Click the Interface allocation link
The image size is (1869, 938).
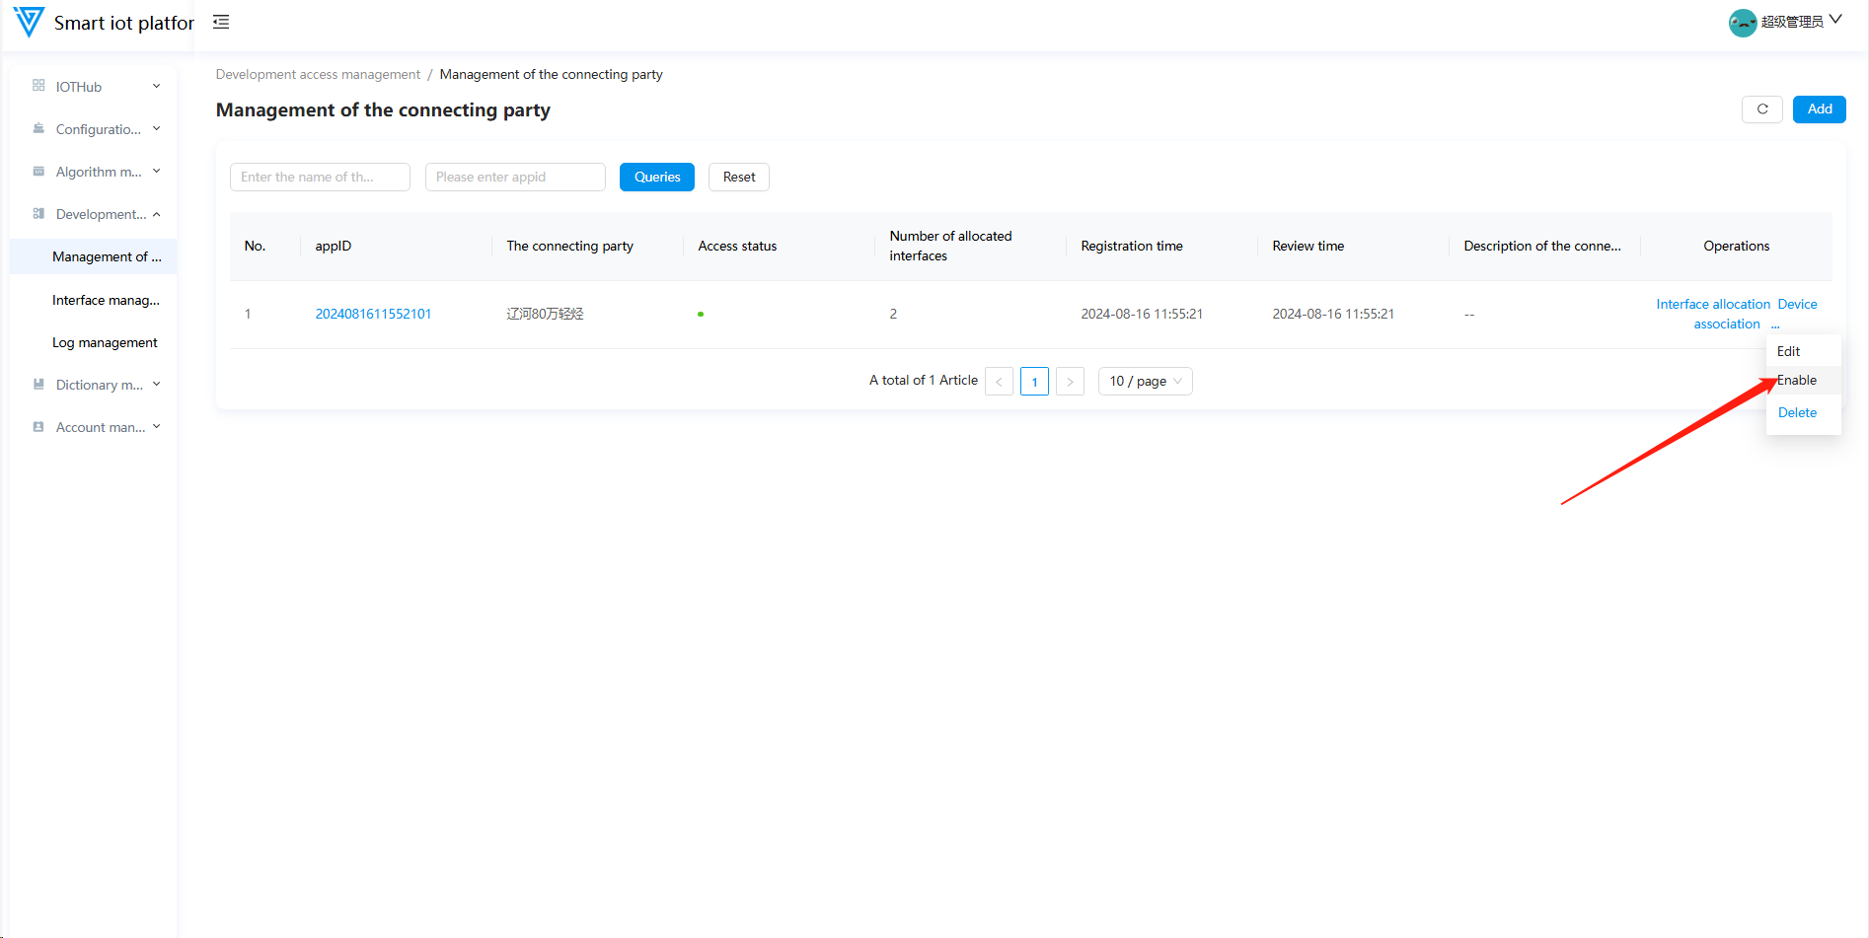click(x=1712, y=305)
